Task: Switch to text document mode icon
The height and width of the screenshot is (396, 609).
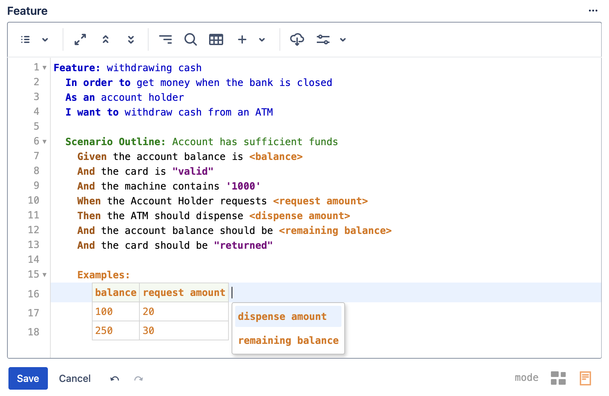Action: pos(585,378)
